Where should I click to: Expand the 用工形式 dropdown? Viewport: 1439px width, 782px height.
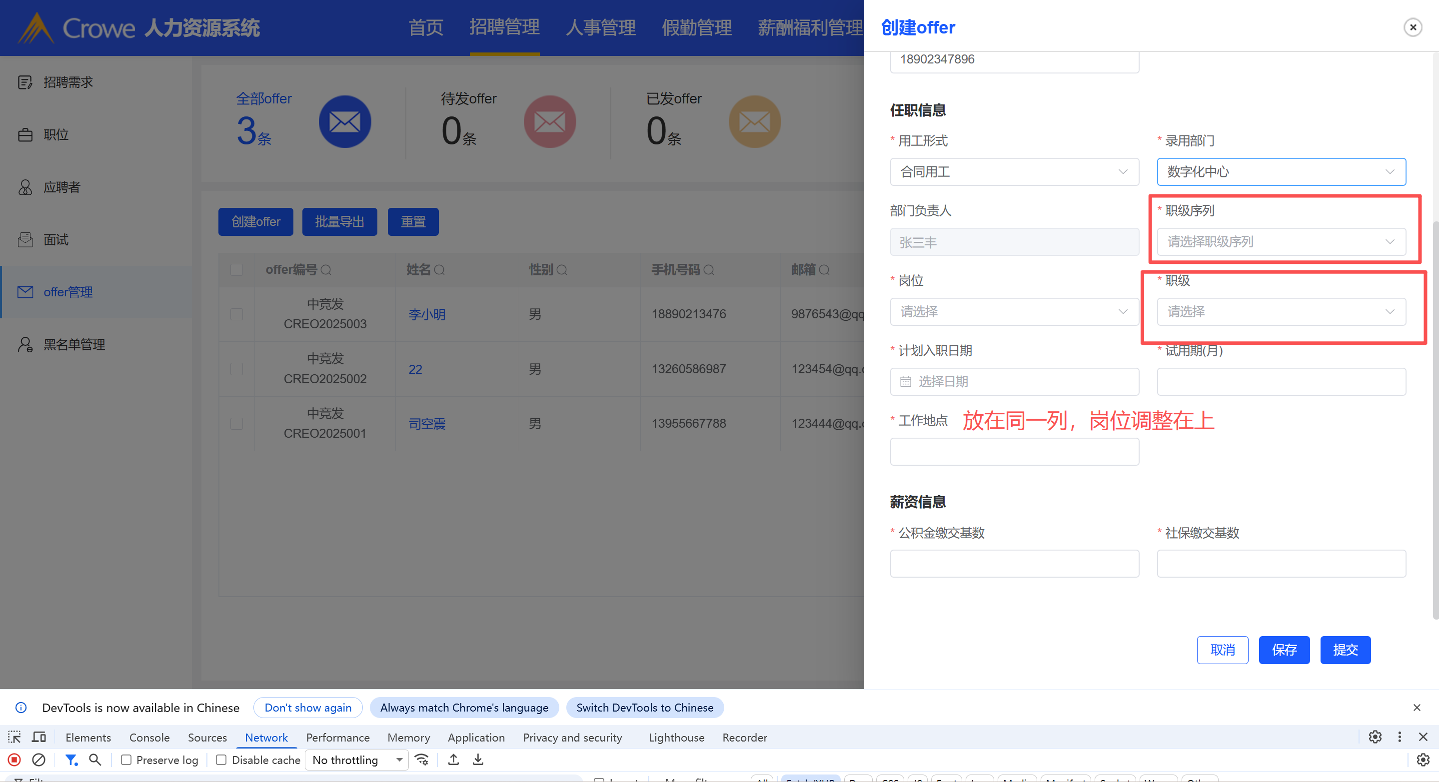(x=1014, y=172)
